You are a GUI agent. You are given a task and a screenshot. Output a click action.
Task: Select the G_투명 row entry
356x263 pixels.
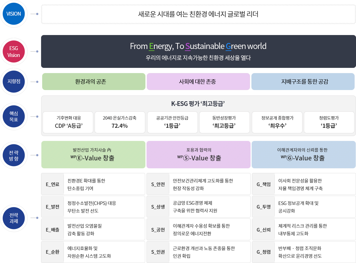click(263, 206)
